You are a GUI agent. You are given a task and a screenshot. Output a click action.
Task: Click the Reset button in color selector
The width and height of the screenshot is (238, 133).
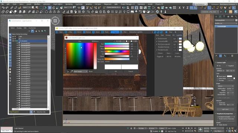[91, 71]
